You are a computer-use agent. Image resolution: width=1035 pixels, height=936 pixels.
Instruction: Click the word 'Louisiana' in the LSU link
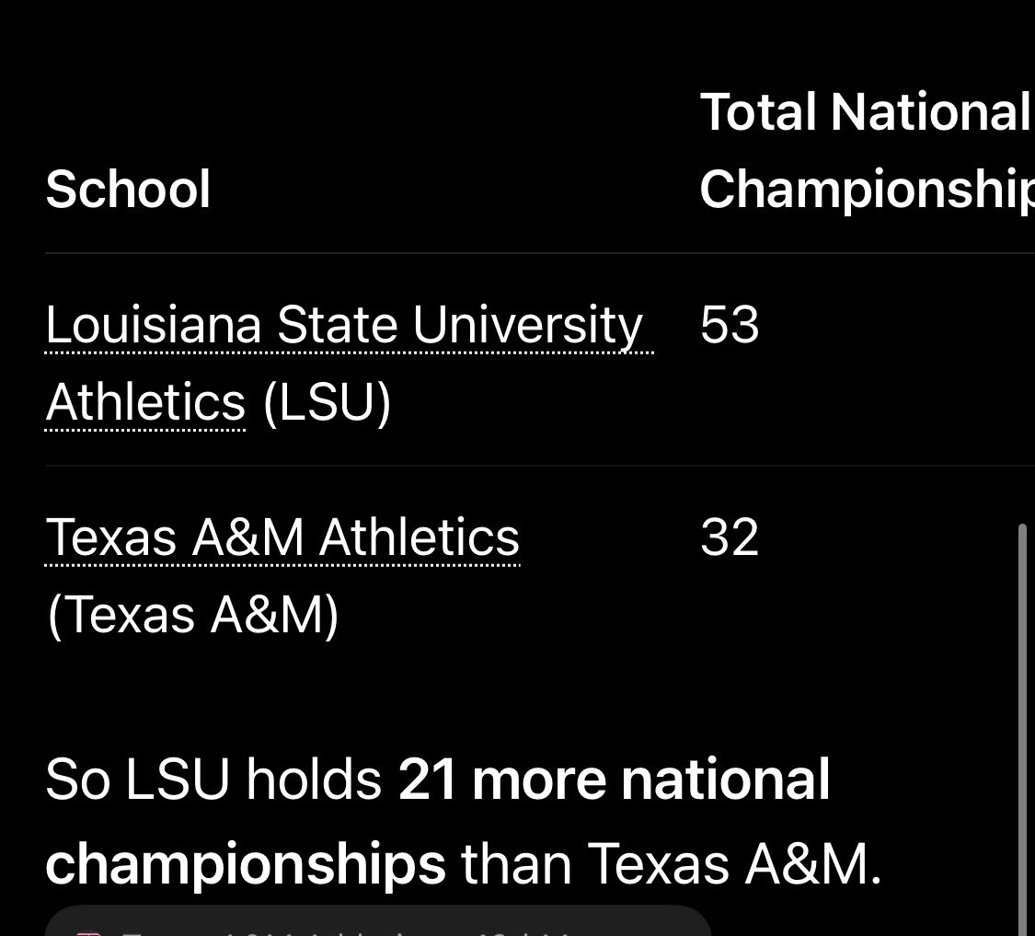pyautogui.click(x=153, y=325)
